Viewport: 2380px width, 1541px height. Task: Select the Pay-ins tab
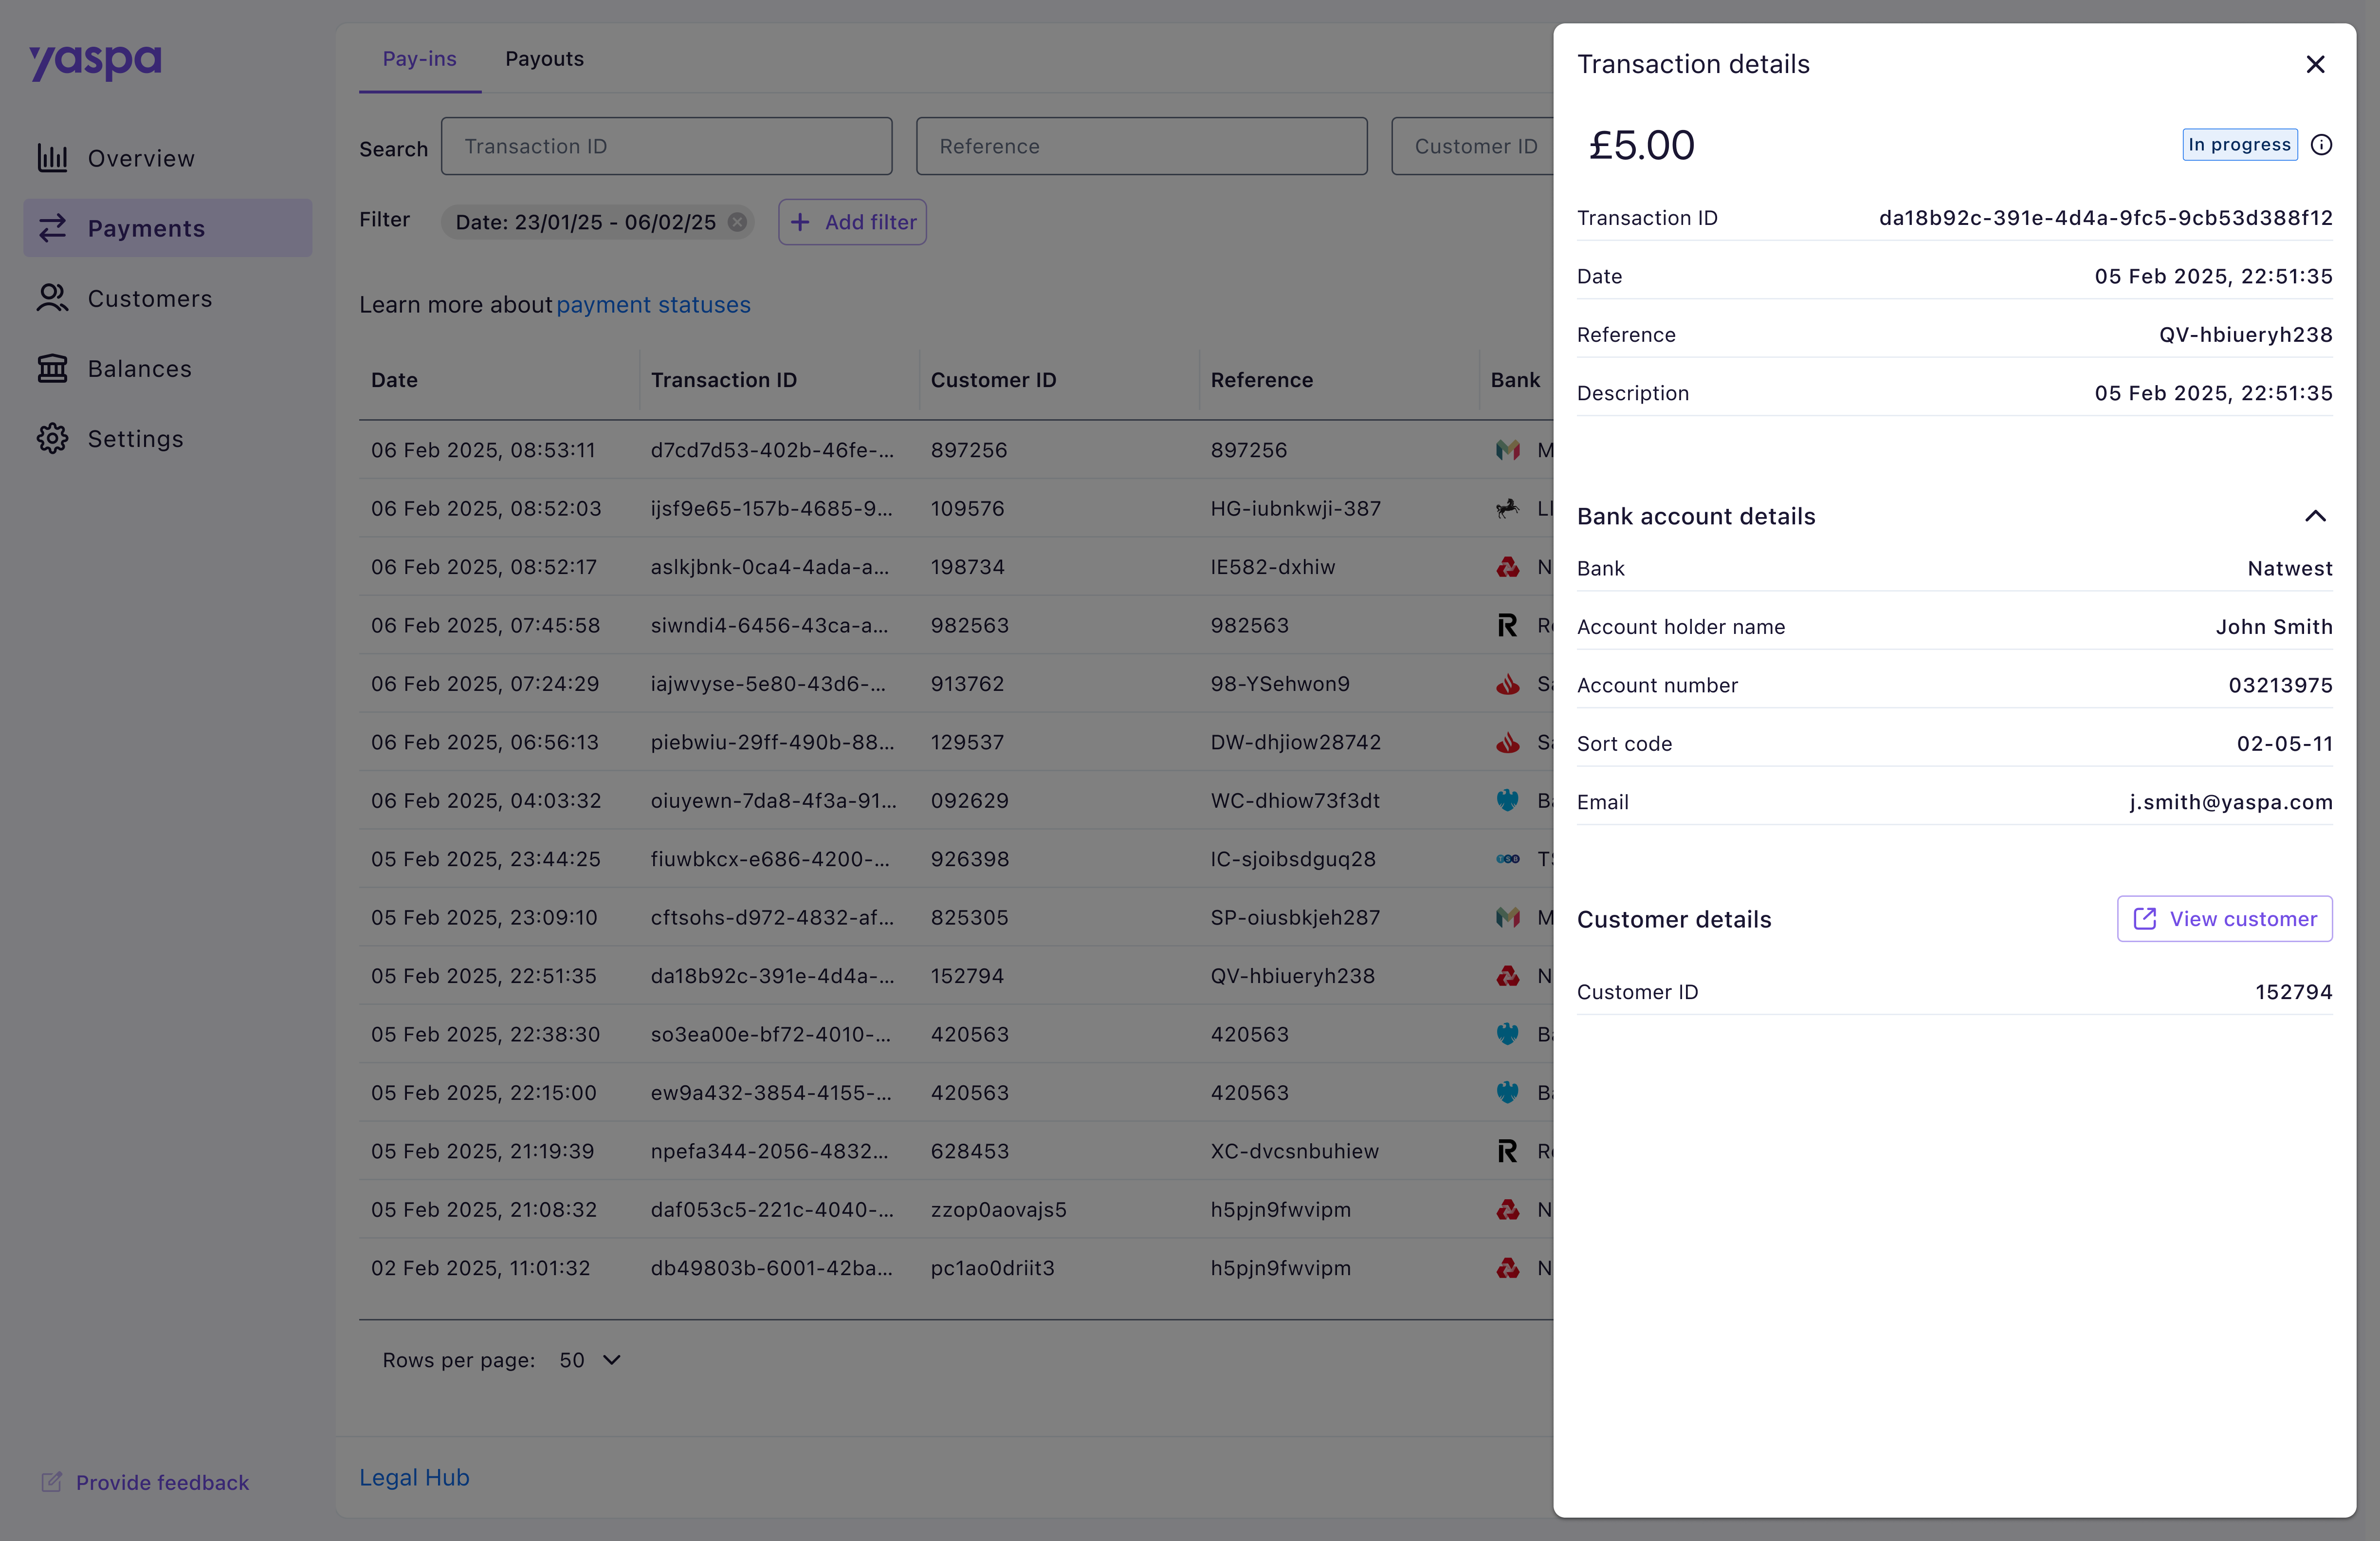419,59
